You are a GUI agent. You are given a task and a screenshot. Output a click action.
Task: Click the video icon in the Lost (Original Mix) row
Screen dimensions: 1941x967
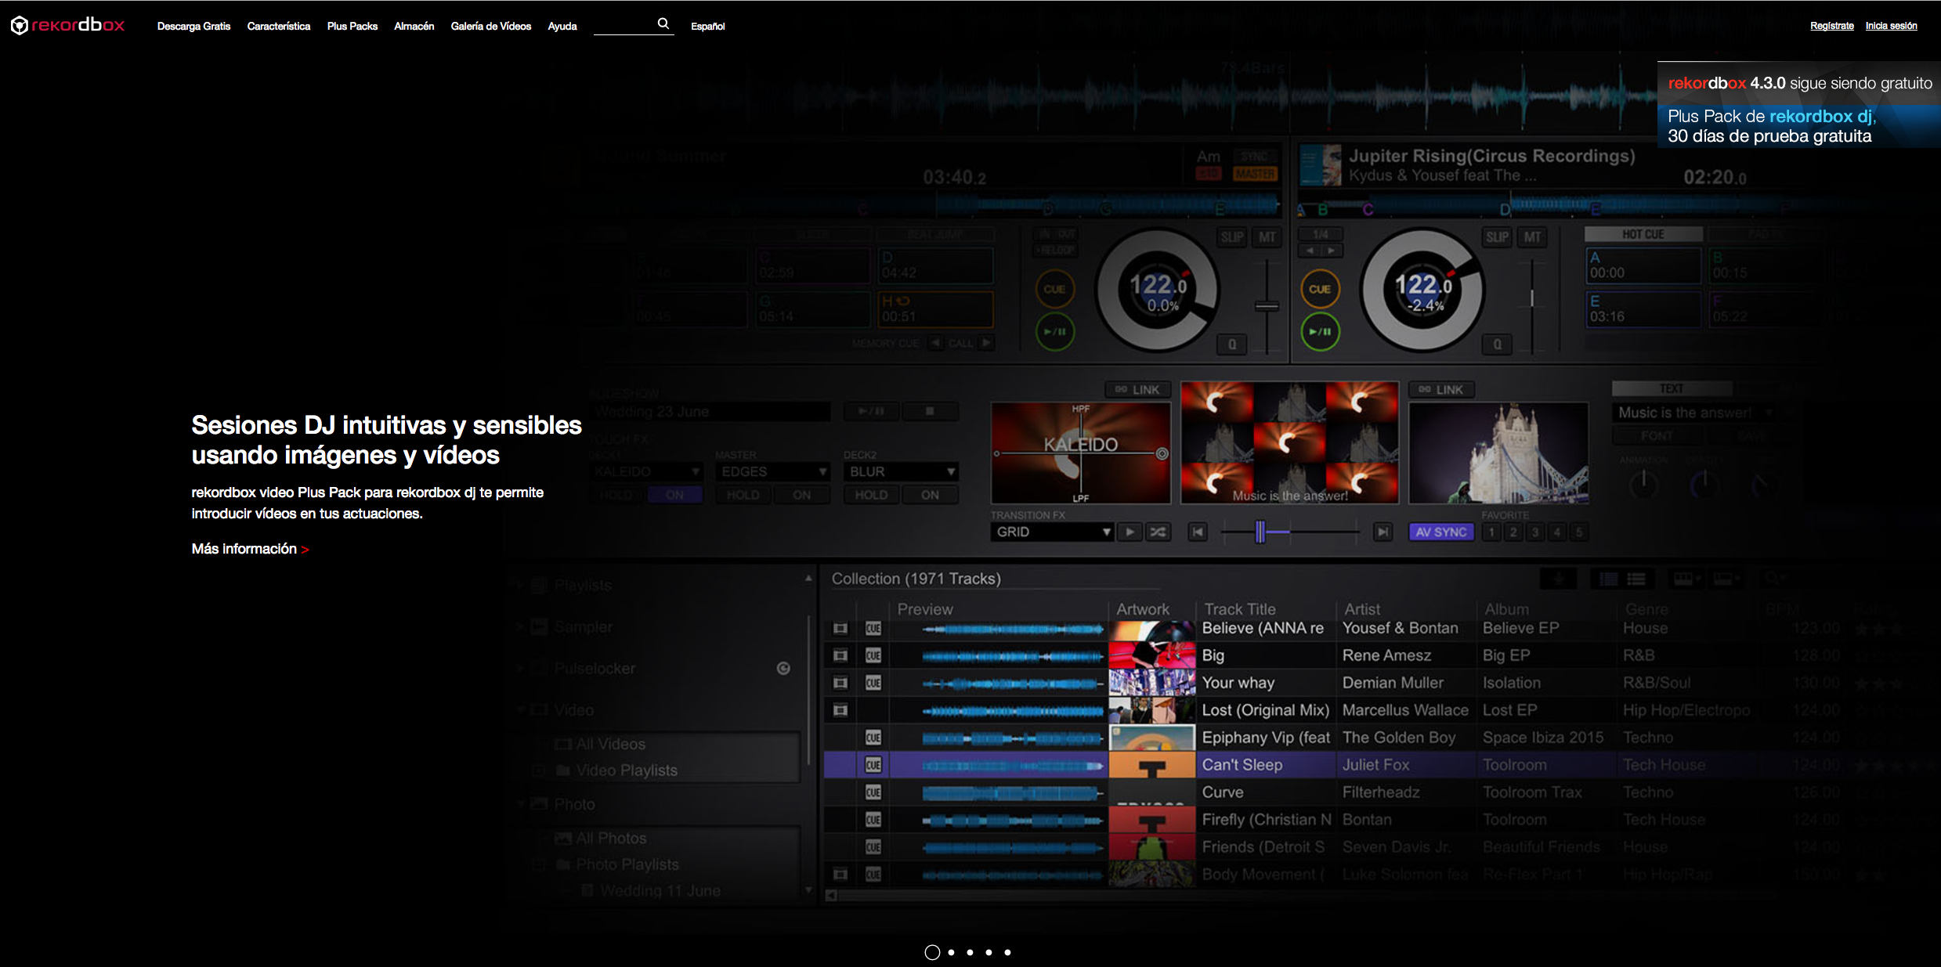tap(840, 710)
